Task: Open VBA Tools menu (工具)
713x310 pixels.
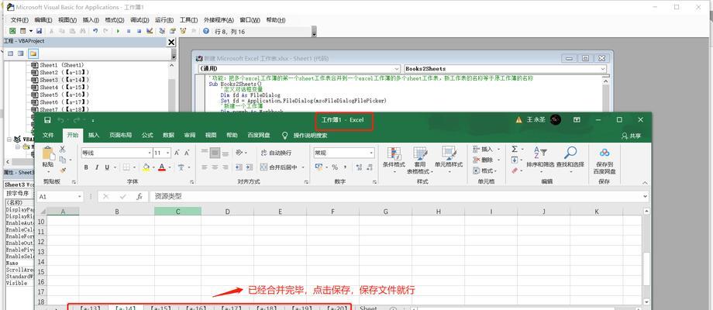Action: click(x=188, y=20)
